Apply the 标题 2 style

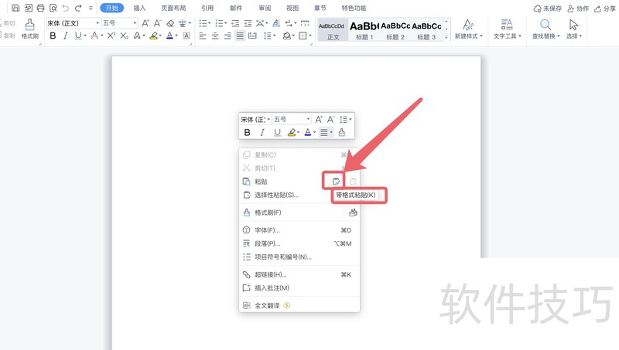(x=395, y=30)
